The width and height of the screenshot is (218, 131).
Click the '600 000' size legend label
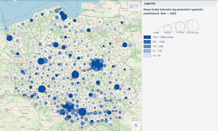coord(168,33)
